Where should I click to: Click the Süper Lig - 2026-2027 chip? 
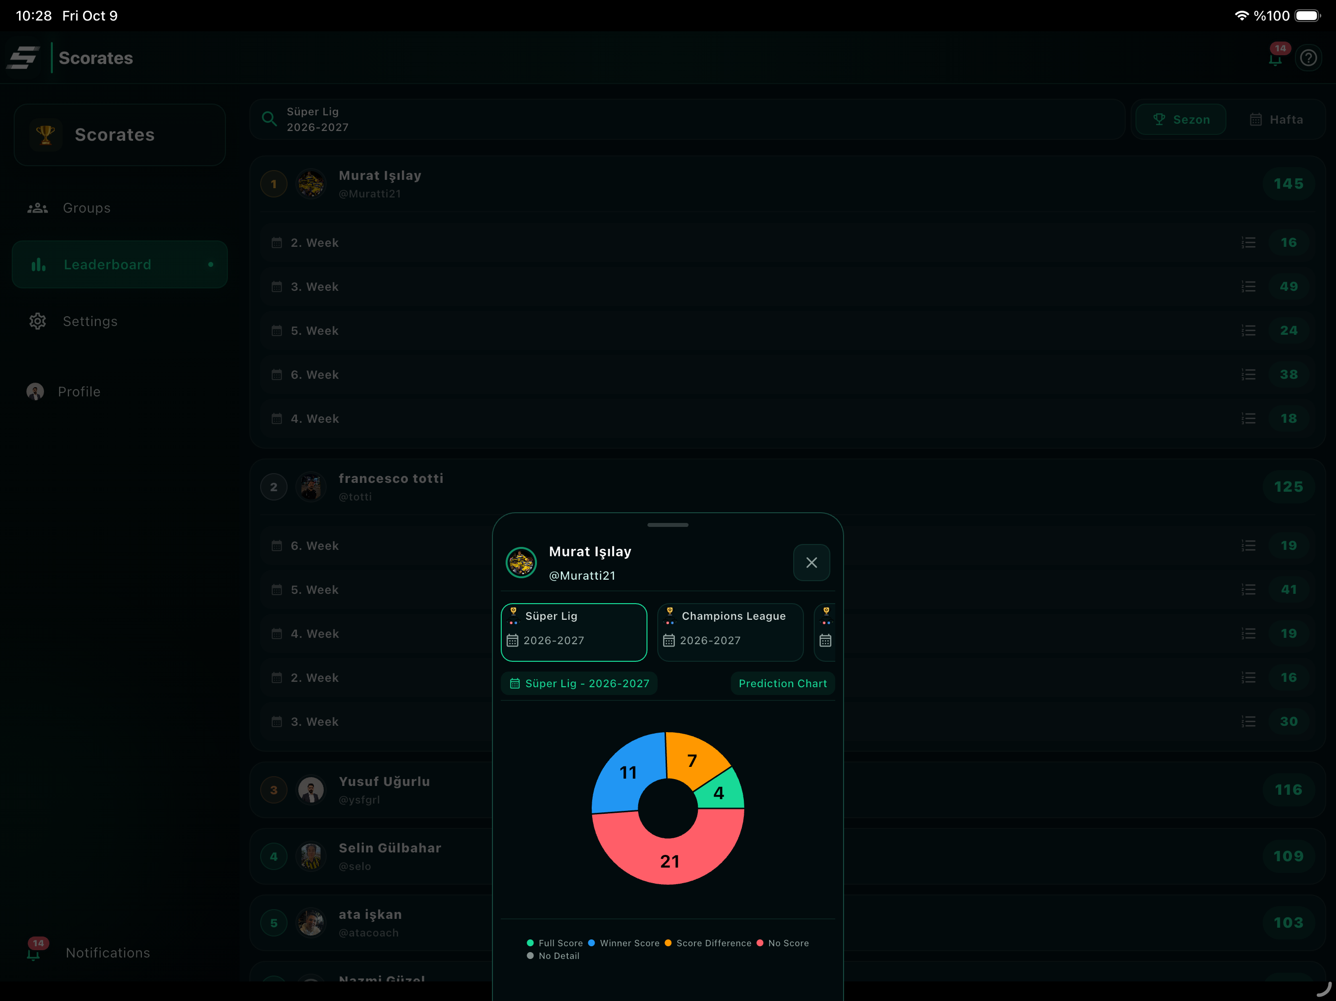tap(579, 683)
